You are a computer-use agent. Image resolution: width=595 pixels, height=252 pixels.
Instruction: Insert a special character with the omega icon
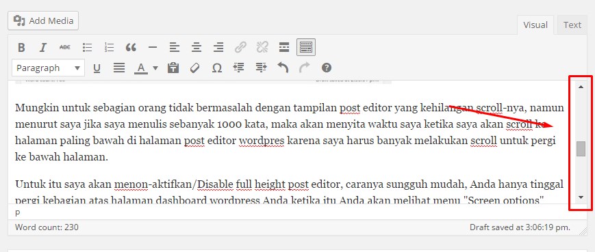(216, 68)
